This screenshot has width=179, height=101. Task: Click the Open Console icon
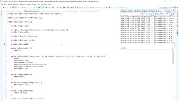167,14
